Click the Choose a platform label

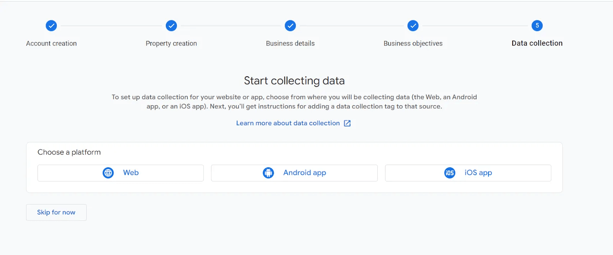point(69,152)
